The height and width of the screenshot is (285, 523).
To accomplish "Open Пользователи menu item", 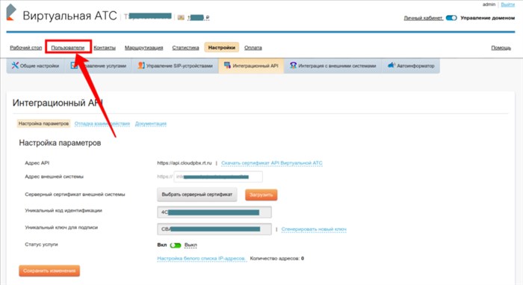I will pyautogui.click(x=68, y=48).
